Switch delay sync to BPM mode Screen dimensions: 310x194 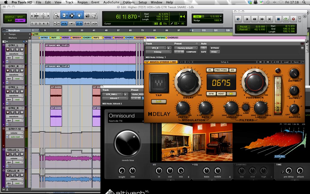click(x=212, y=94)
